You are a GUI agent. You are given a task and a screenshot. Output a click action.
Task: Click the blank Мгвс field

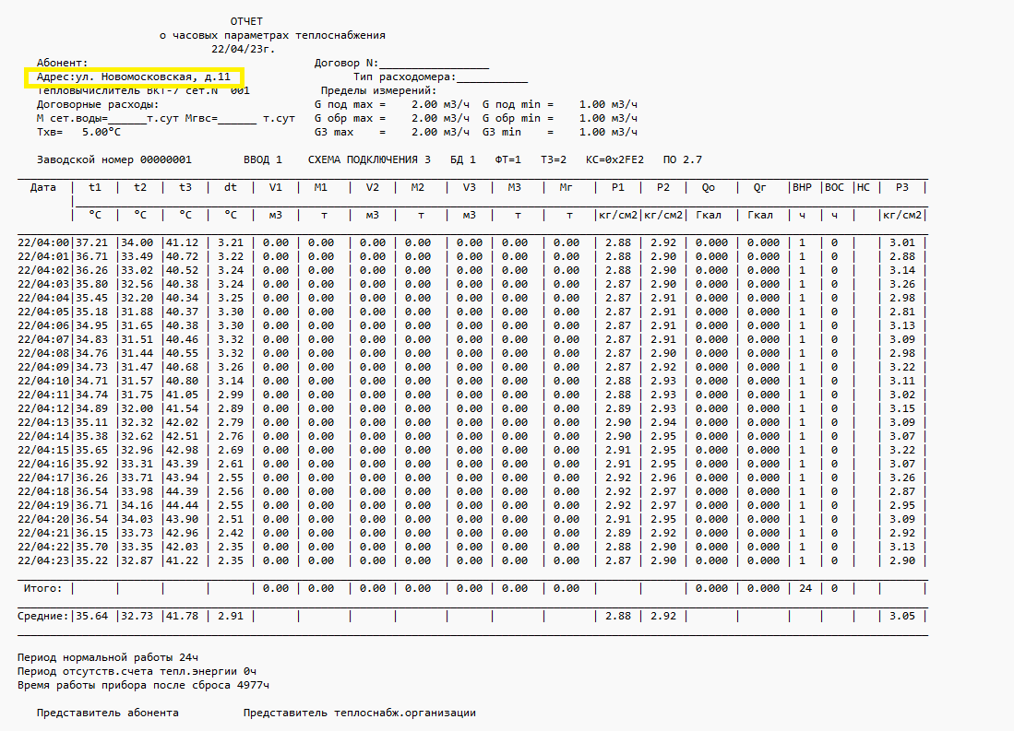point(237,118)
